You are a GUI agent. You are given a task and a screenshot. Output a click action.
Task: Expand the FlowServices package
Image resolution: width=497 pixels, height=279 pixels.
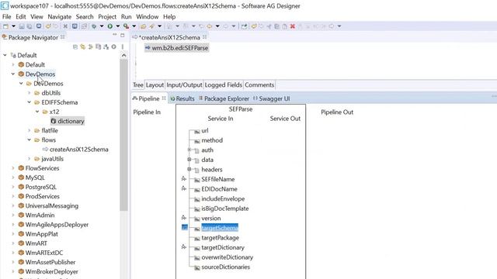(13, 168)
